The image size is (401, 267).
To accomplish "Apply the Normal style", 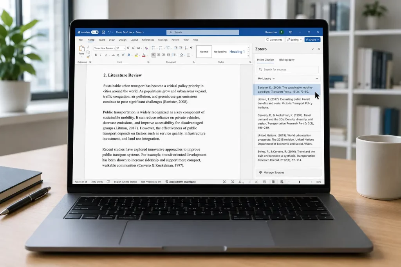I will pos(204,52).
